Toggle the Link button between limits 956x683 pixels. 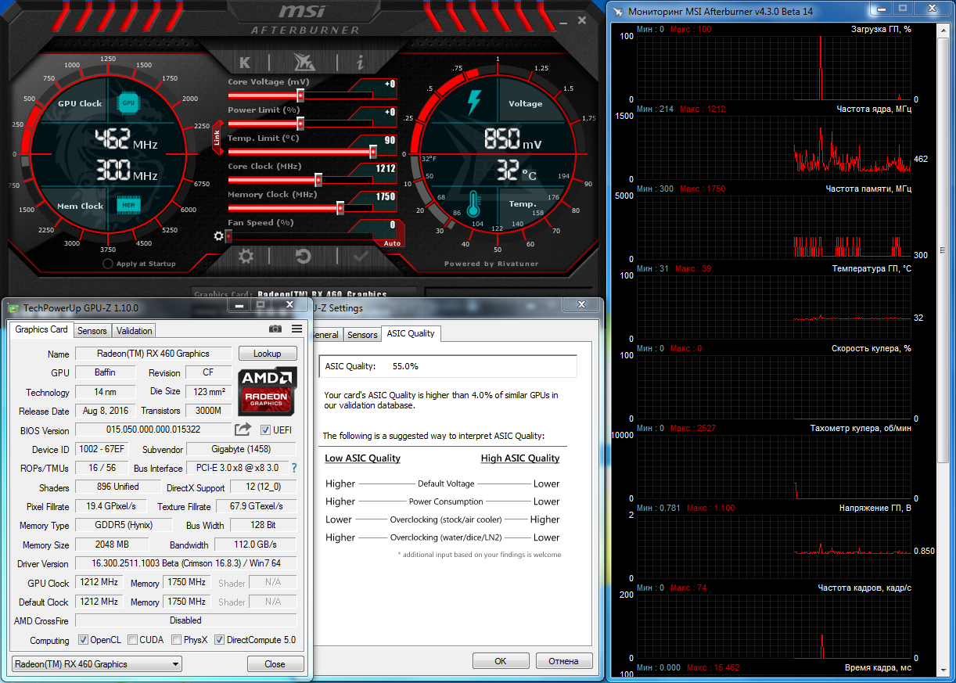point(217,137)
